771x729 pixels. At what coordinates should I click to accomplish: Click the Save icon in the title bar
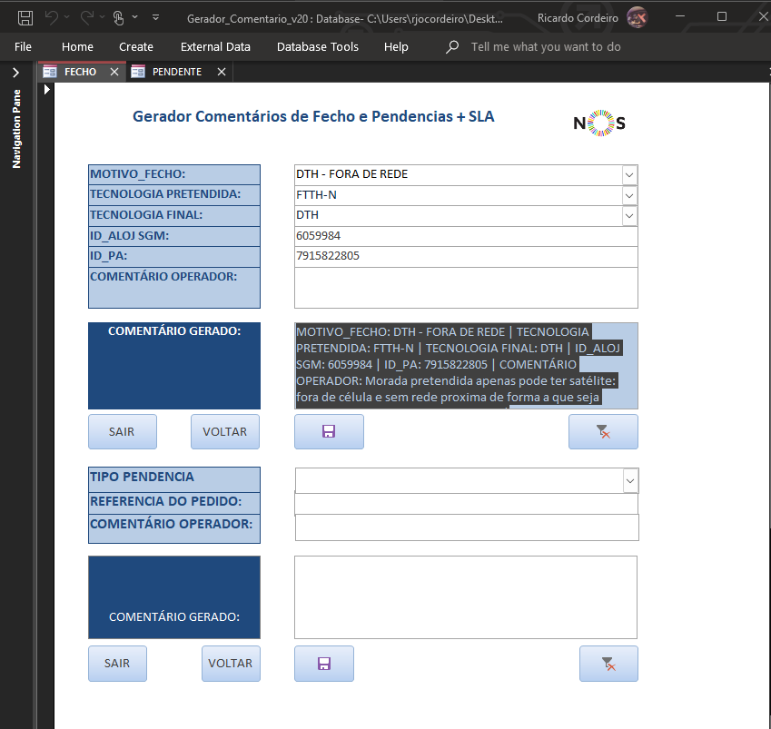[x=25, y=18]
